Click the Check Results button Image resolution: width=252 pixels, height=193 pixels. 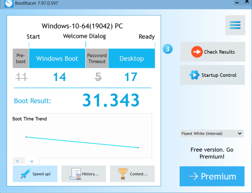213,52
